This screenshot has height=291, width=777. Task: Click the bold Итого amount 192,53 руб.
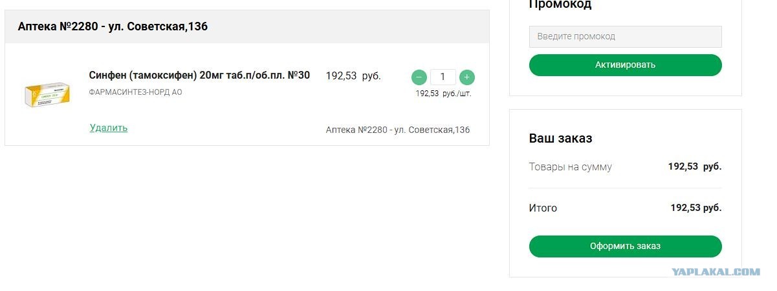click(x=696, y=208)
